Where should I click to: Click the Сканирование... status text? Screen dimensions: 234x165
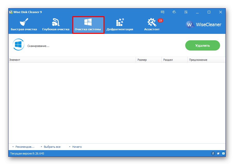coord(38,46)
